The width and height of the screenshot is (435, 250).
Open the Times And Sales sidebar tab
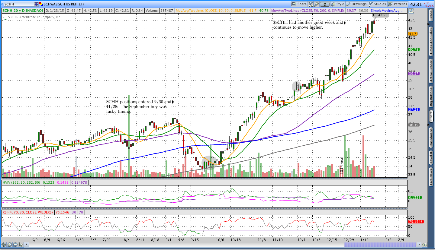[x=431, y=41]
